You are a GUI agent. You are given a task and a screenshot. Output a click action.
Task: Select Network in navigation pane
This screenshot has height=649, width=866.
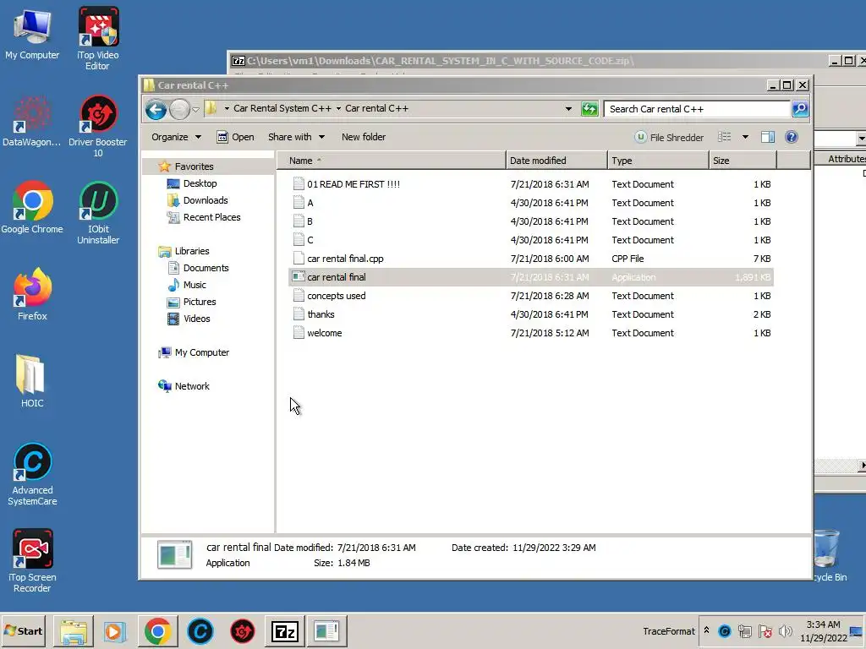coord(192,386)
